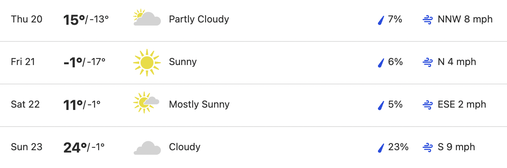This screenshot has width=507, height=168.
Task: Click the 5% precipitation chance on Saturday
Action: pyautogui.click(x=395, y=105)
